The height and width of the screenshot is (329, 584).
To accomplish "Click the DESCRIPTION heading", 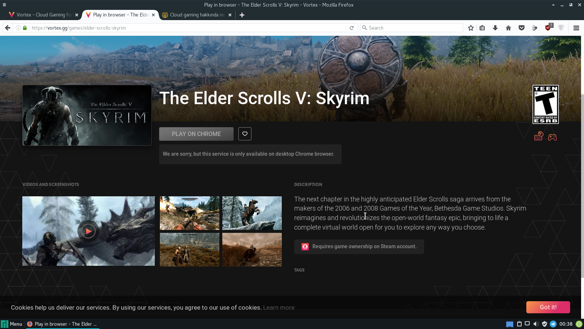I will coord(308,185).
